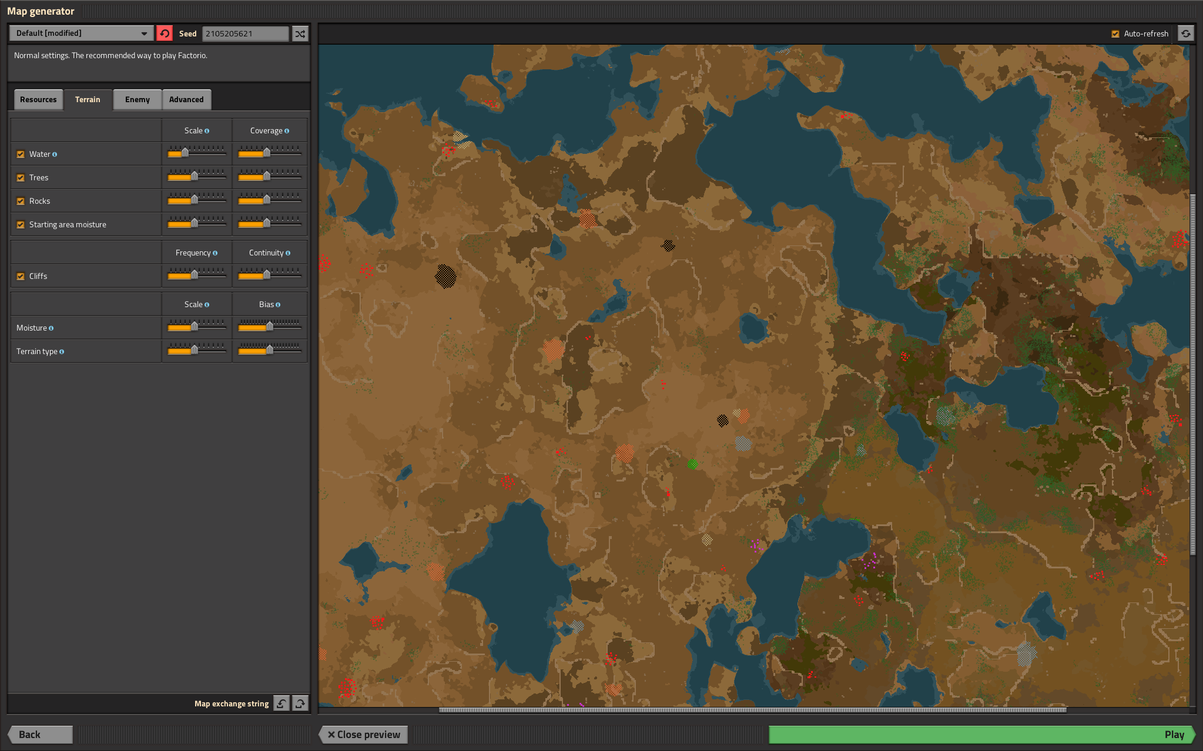
Task: Adjust the Moisture scale slider
Action: click(x=197, y=326)
